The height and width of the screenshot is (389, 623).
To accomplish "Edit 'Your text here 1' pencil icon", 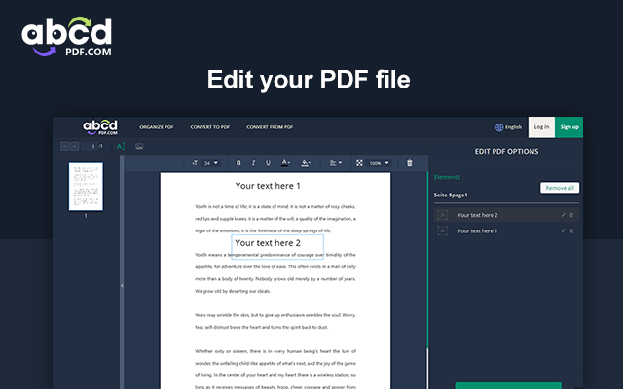I will click(563, 230).
